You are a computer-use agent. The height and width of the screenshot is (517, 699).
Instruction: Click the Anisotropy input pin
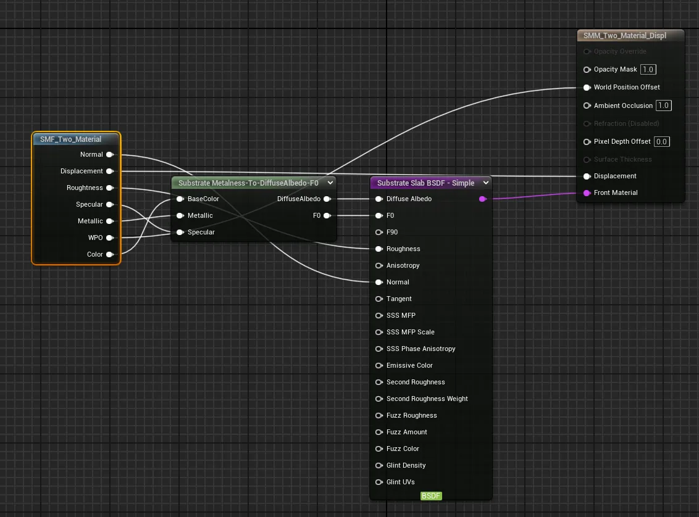(379, 265)
